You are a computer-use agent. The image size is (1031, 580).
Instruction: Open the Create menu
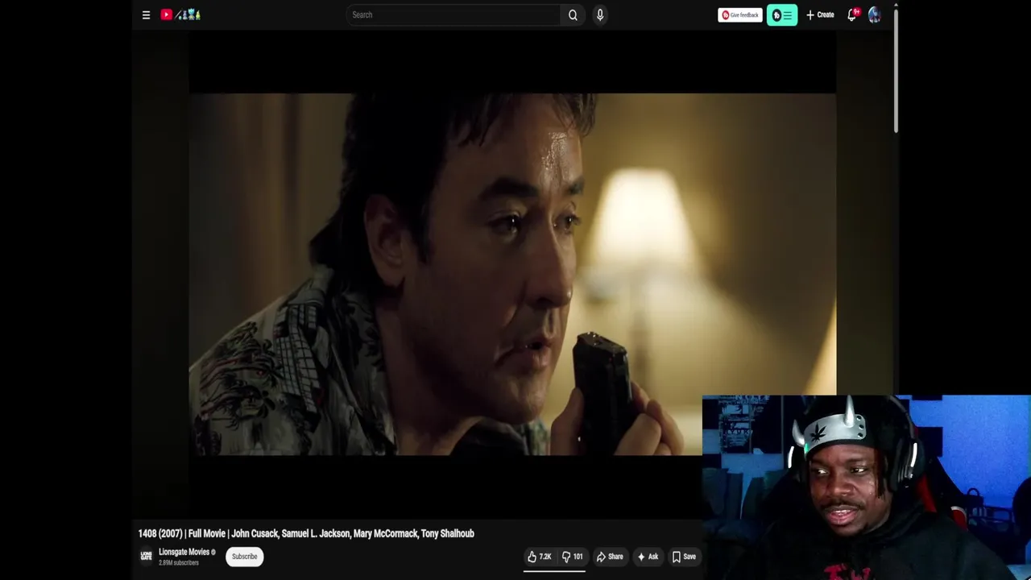(x=820, y=14)
